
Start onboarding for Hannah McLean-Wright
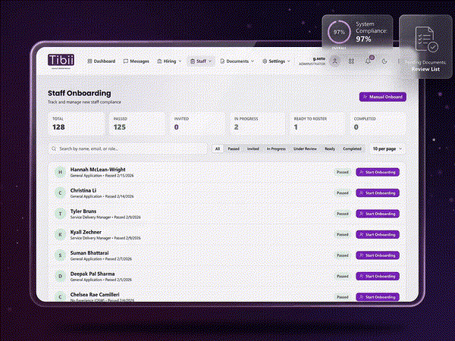378,172
